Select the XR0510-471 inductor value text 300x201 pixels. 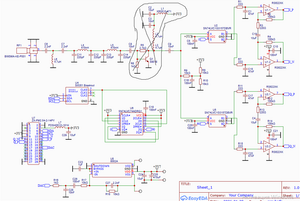164,12
